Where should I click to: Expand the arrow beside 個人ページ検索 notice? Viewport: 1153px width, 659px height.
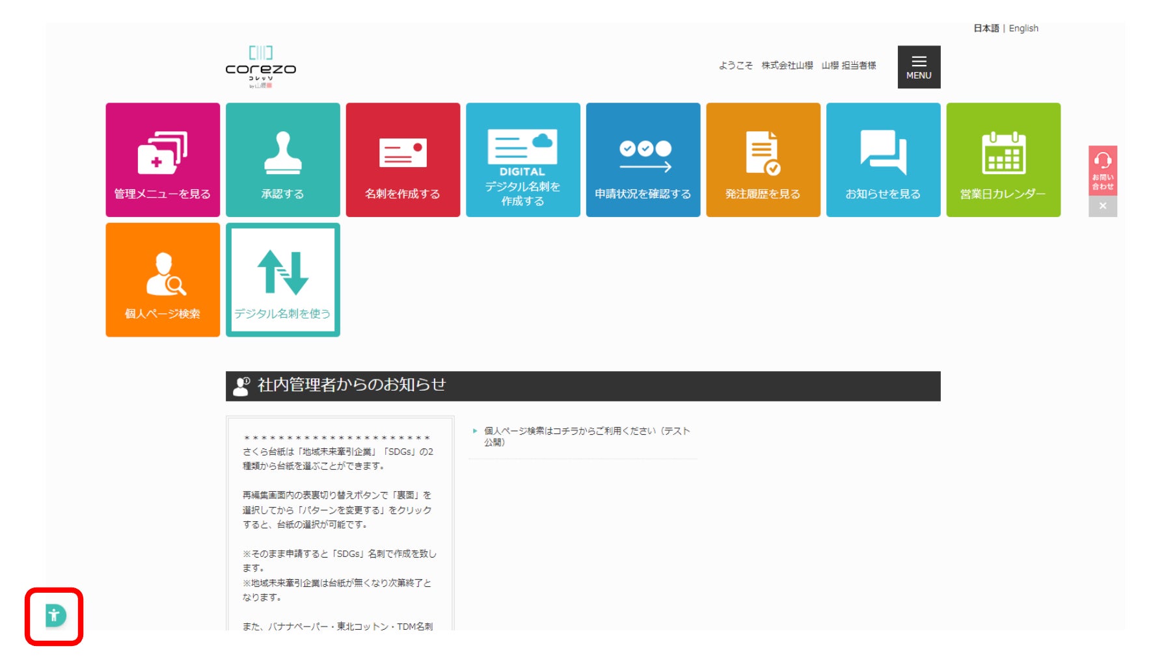(x=475, y=431)
